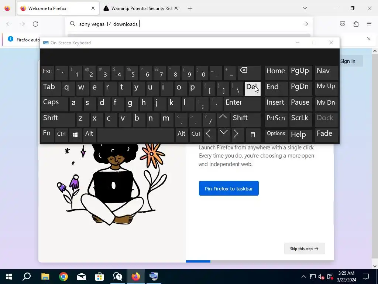Open the Windows notification center
Screen dimensions: 378x284
pos(366,277)
